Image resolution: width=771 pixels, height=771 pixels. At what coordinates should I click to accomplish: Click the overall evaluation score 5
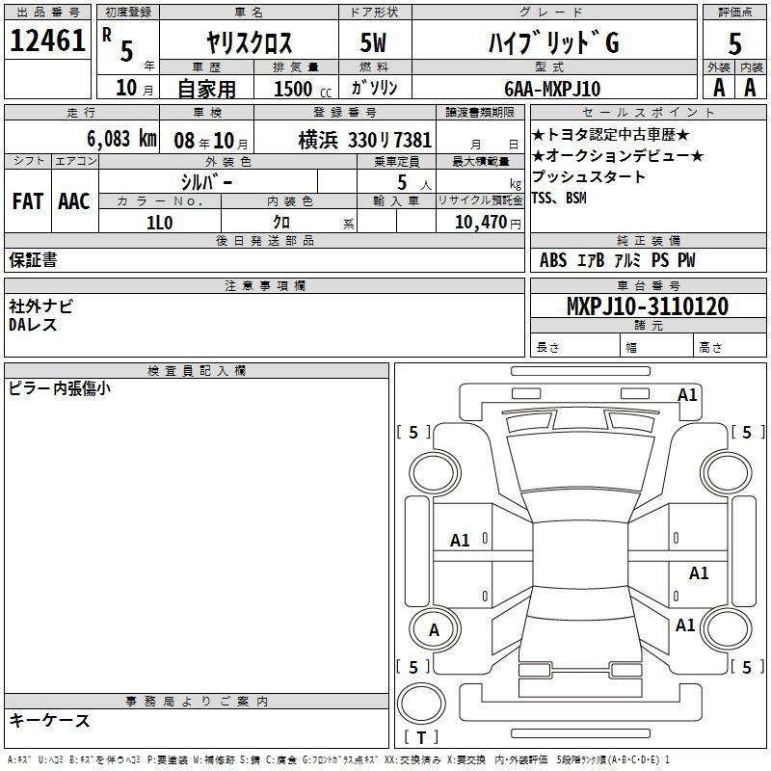pos(734,43)
